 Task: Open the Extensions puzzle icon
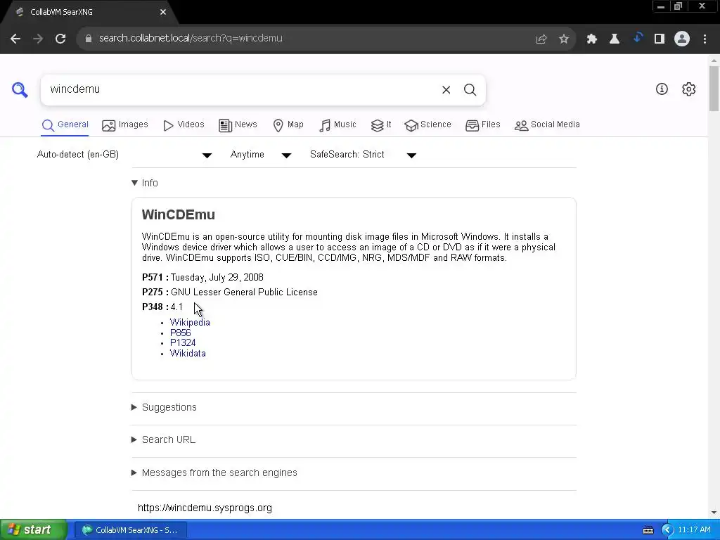[592, 39]
